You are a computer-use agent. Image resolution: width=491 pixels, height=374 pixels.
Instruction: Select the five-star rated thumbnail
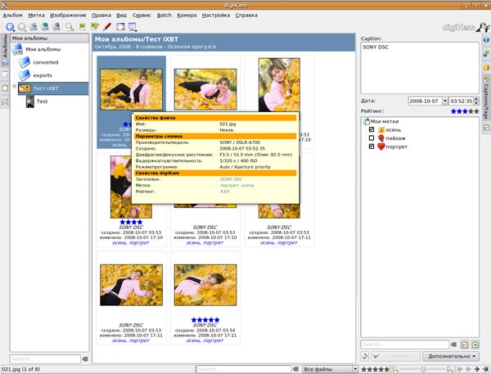click(x=205, y=298)
